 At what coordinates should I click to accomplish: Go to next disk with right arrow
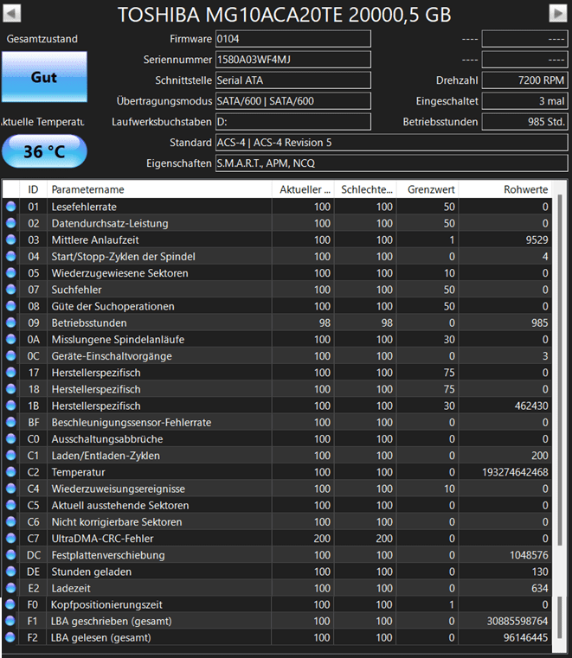558,14
